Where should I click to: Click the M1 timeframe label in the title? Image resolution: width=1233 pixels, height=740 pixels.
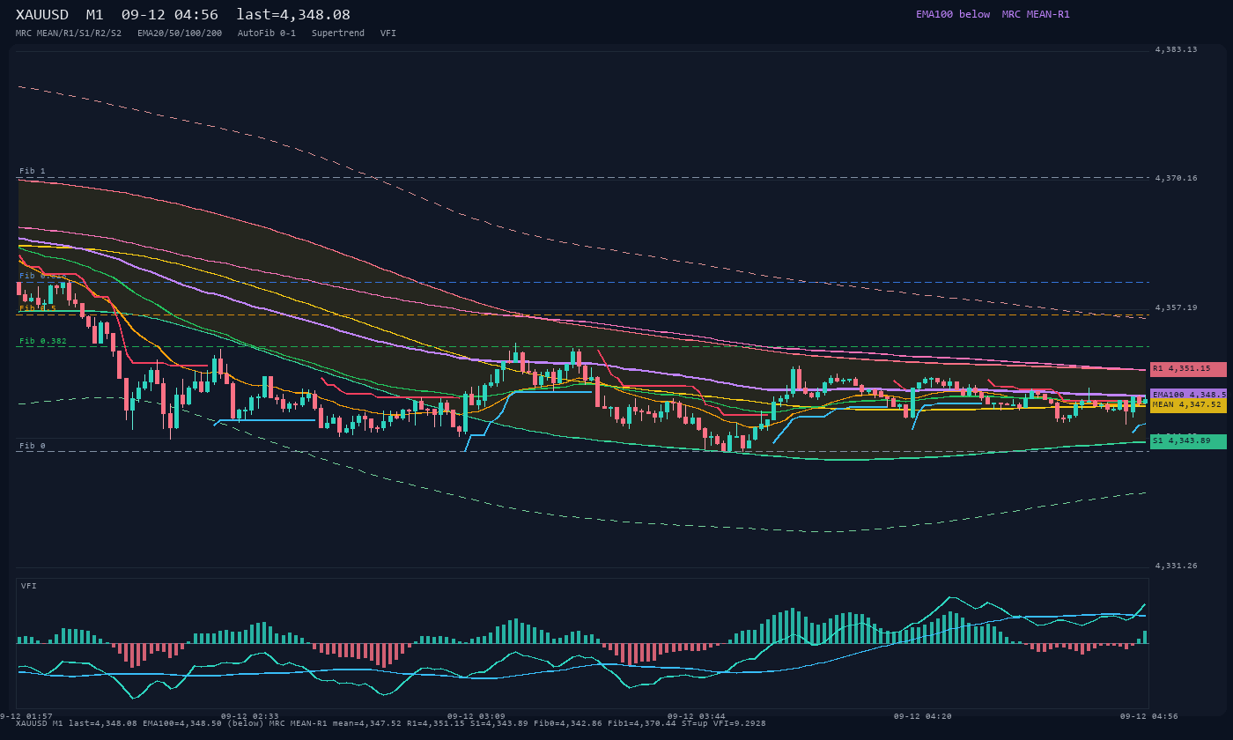(94, 15)
